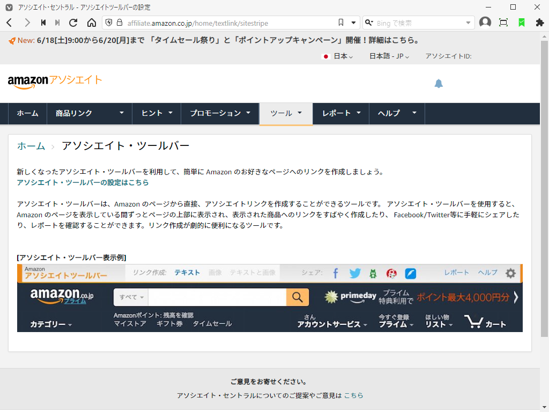Click the toolbar display example image
The image size is (549, 412).
click(x=270, y=298)
